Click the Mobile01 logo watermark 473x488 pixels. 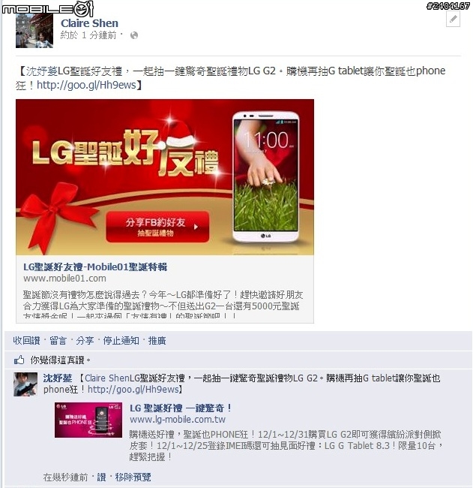pyautogui.click(x=47, y=8)
